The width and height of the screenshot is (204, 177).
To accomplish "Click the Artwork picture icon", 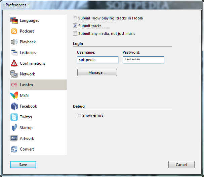I will coord(14,138).
